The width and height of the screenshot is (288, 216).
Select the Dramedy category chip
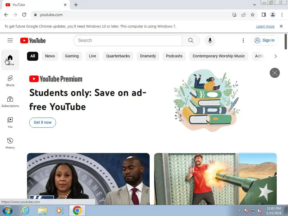(148, 56)
